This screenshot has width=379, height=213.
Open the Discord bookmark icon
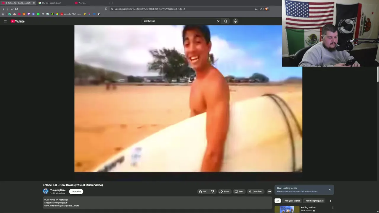tap(33, 14)
